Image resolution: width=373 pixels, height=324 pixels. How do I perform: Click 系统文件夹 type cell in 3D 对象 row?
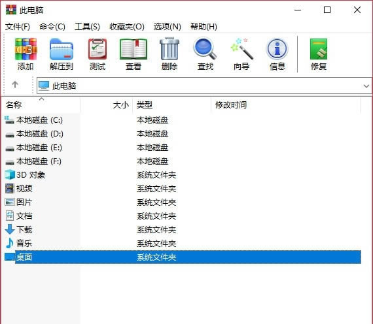[x=156, y=175]
